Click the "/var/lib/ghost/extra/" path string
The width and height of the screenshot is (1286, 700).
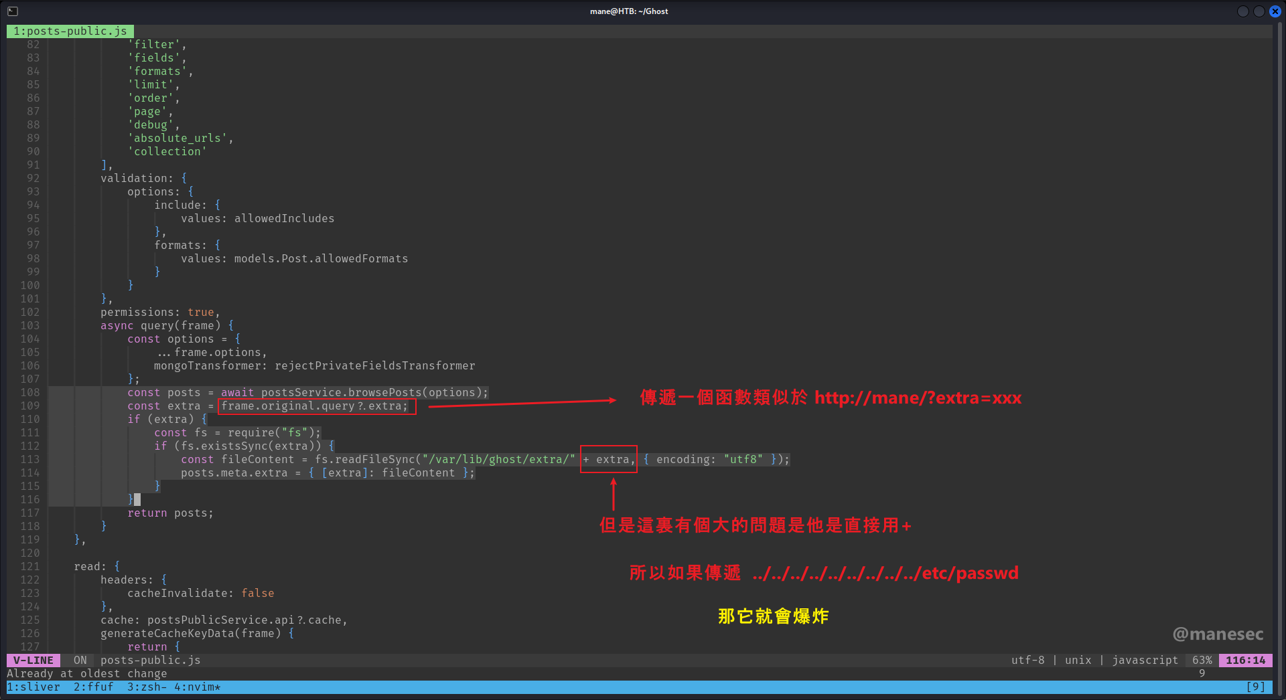pyautogui.click(x=499, y=460)
